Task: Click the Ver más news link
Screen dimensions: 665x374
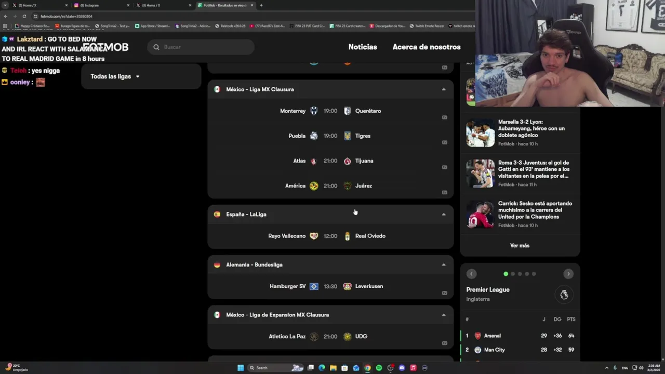Action: [x=520, y=245]
